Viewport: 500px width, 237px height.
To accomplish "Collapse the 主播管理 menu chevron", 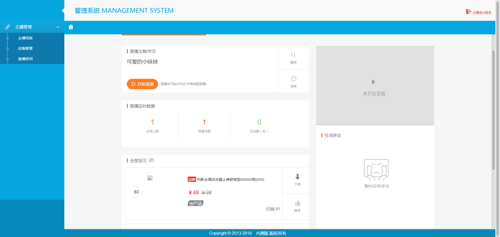I will 58,27.
